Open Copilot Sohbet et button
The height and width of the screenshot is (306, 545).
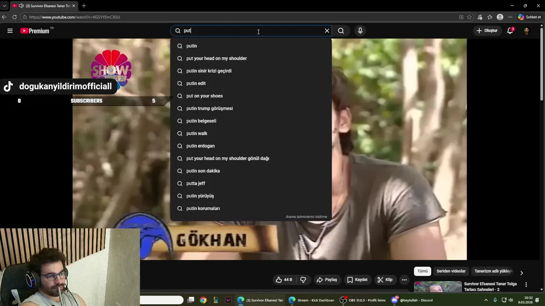(529, 17)
